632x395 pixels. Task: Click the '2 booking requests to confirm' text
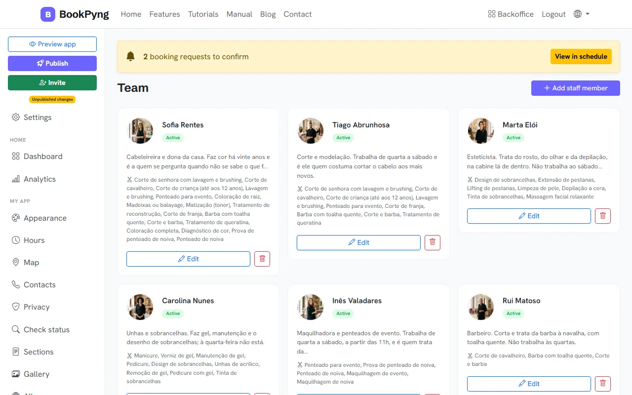pos(196,57)
